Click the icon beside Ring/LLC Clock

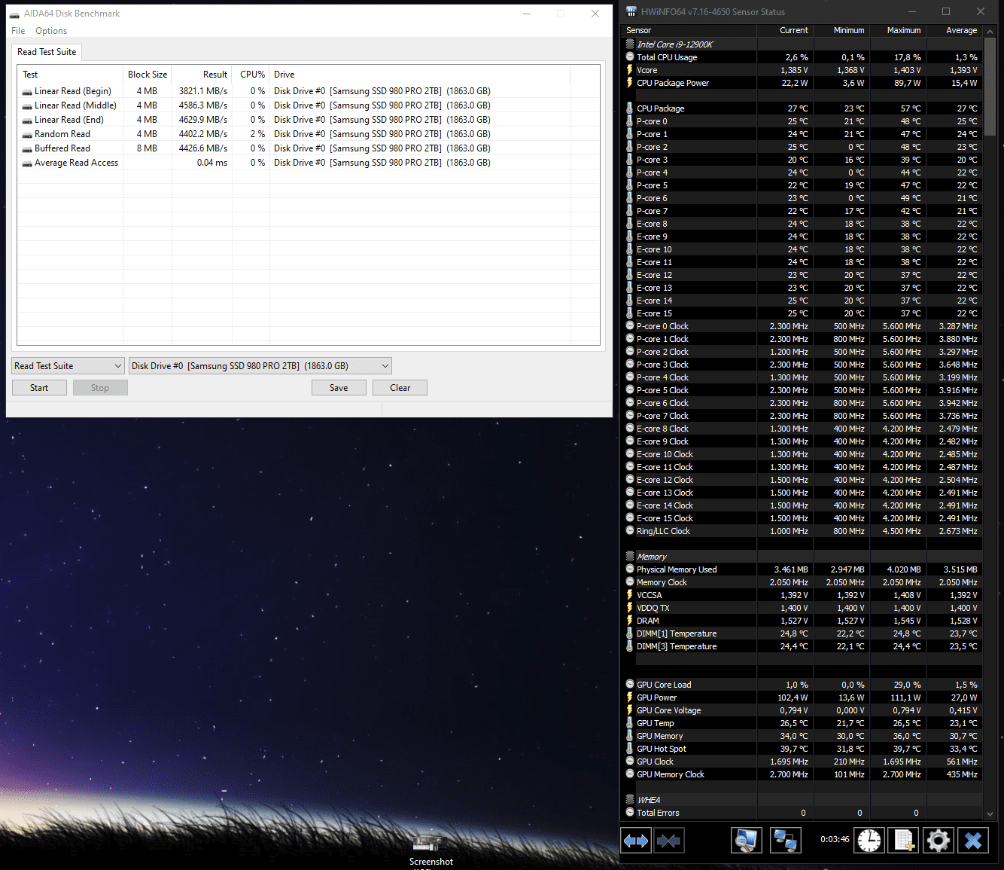click(630, 531)
